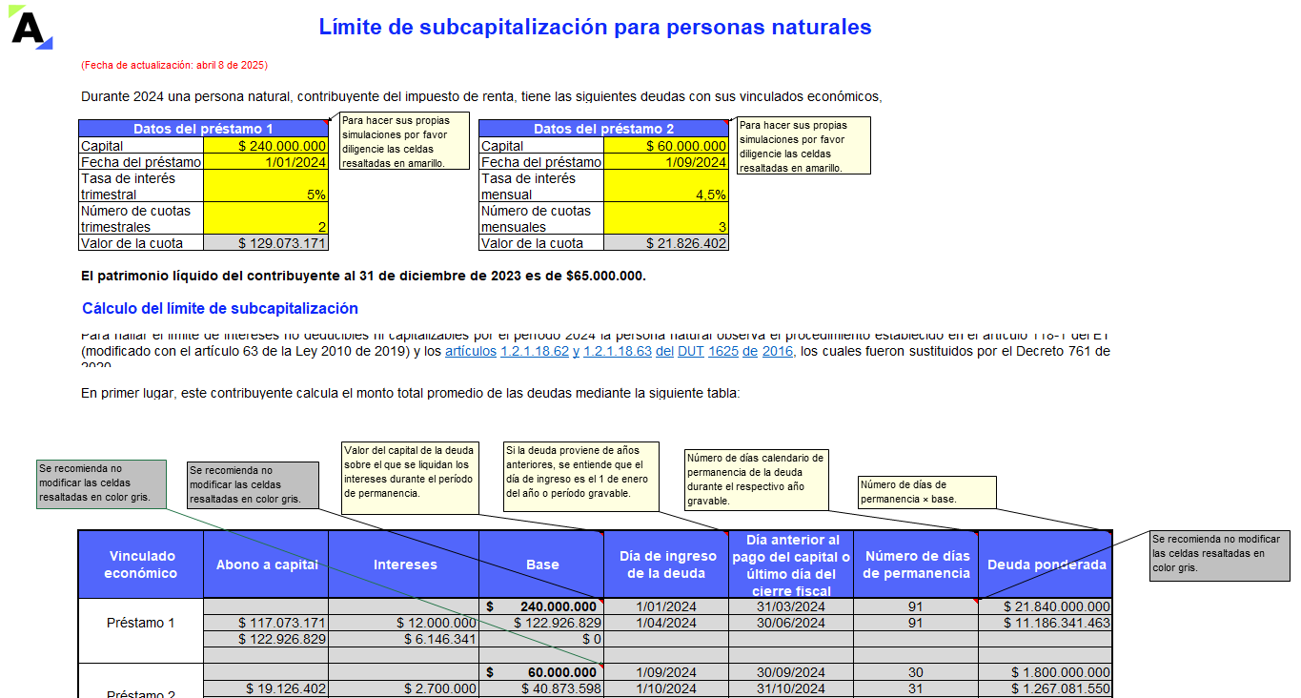Click the Valor de la cuota $ 21.826.402
This screenshot has width=1301, height=698.
click(x=666, y=243)
